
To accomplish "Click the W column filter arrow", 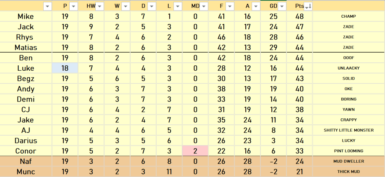I will pyautogui.click(x=126, y=6).
